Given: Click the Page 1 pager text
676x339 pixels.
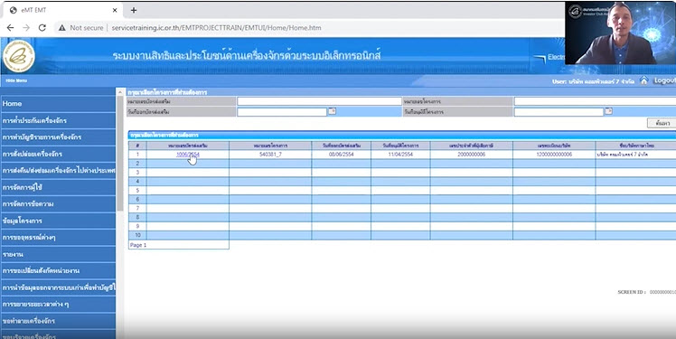Looking at the screenshot, I should (x=138, y=245).
